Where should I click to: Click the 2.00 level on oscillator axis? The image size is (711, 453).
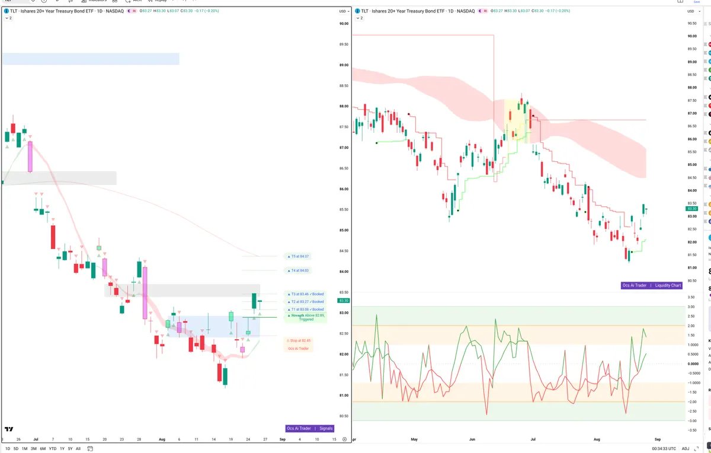tap(691, 326)
